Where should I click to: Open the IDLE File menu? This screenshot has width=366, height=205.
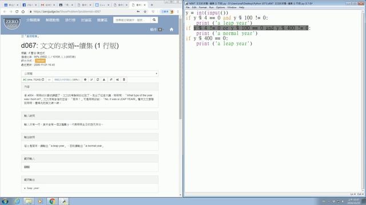[x=188, y=7]
